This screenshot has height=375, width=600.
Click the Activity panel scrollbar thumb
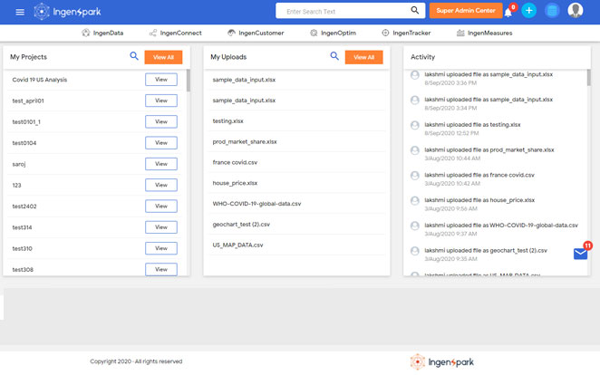point(588,78)
